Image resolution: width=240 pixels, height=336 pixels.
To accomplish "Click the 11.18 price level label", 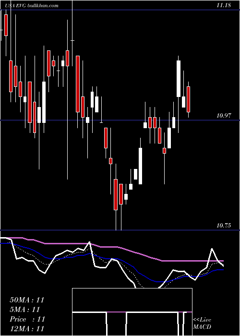I will [x=224, y=5].
